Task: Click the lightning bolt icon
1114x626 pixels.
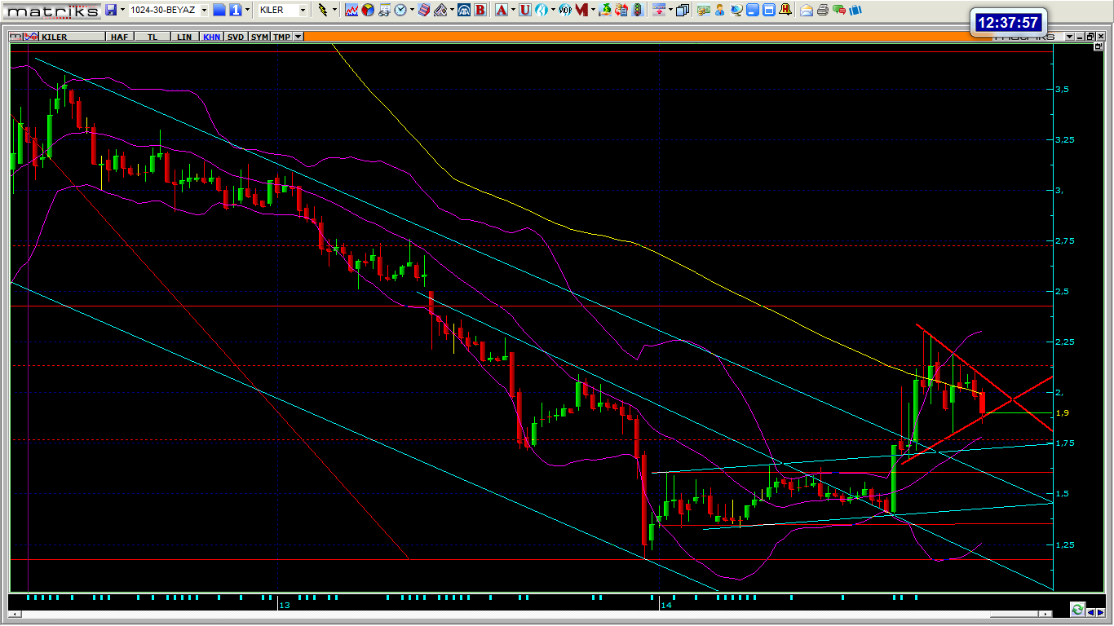Action: click(x=323, y=10)
